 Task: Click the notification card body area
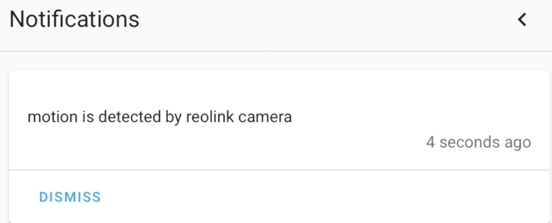pyautogui.click(x=279, y=120)
